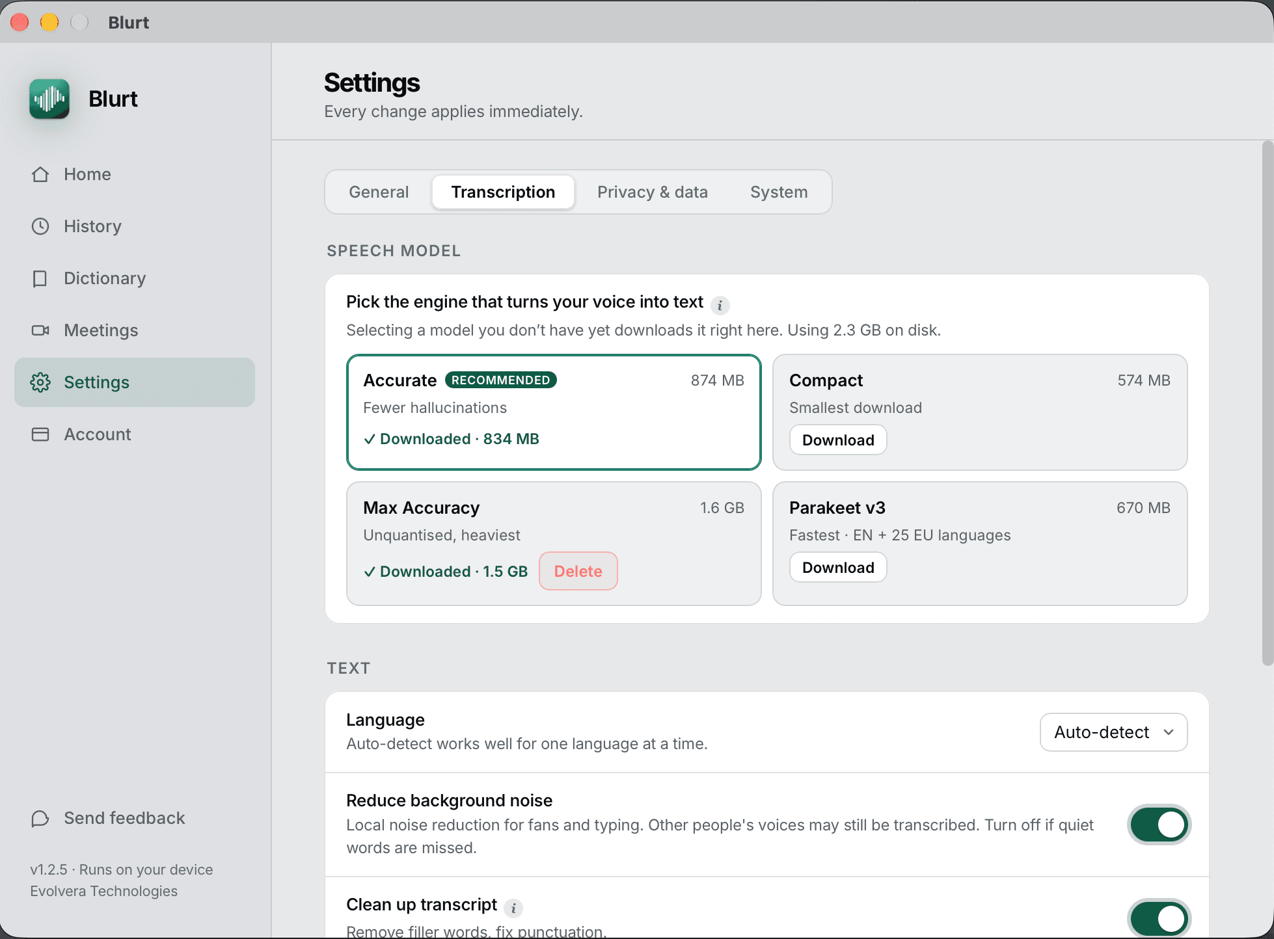Open the System tab
The height and width of the screenshot is (939, 1274).
tap(779, 192)
